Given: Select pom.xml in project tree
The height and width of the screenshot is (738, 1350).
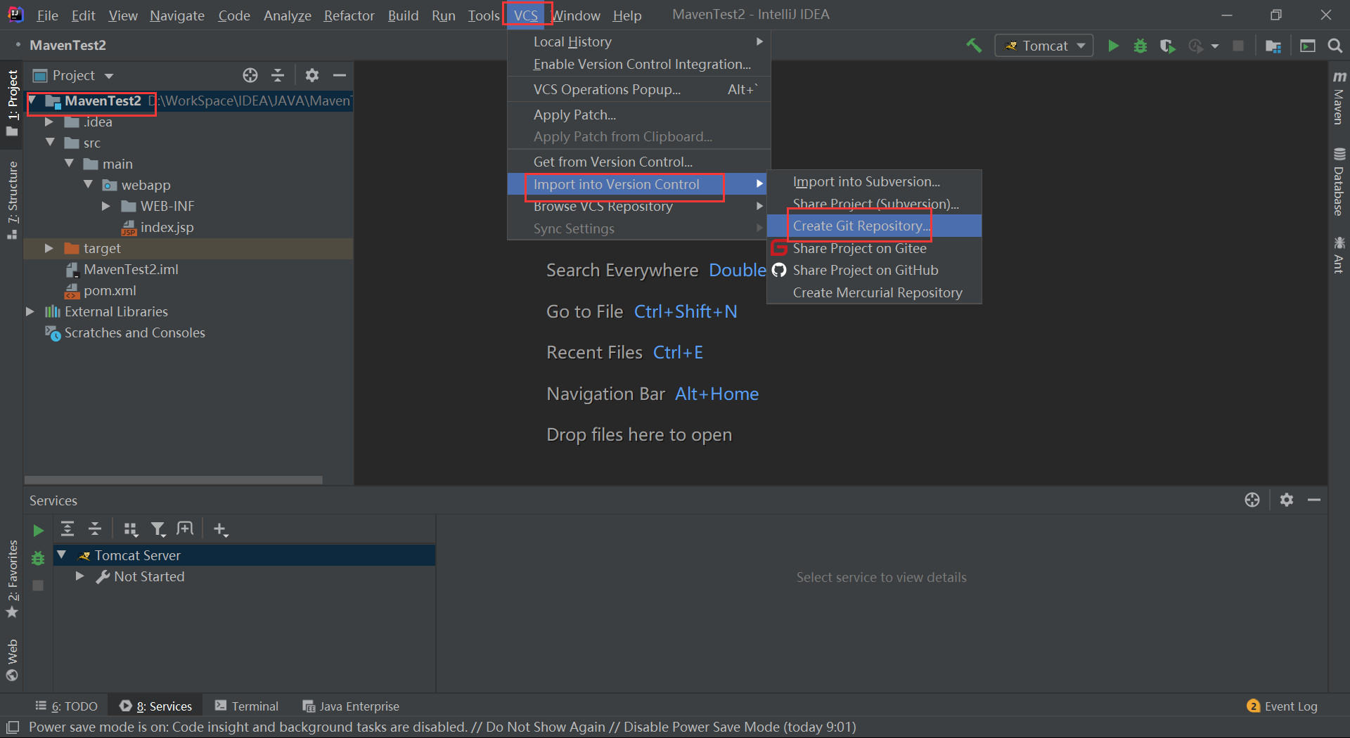Looking at the screenshot, I should [x=101, y=290].
